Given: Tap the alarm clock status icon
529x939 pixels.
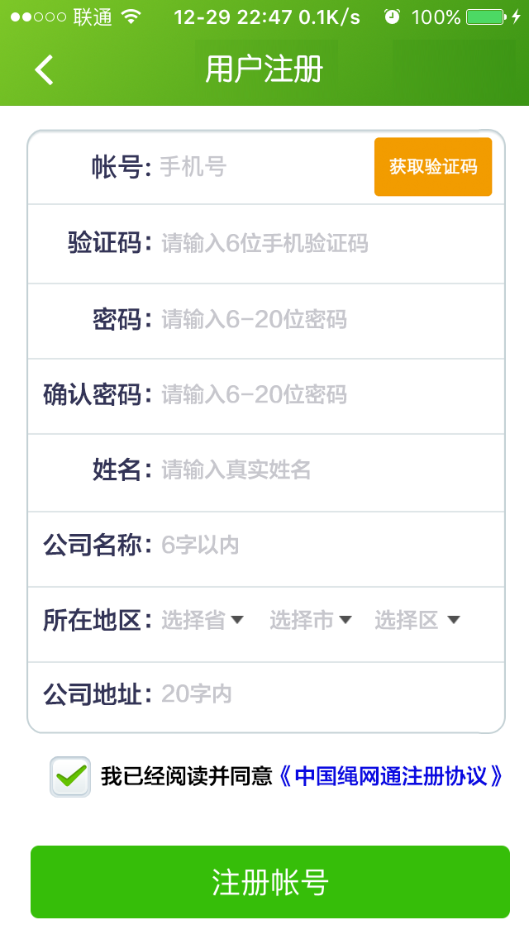Looking at the screenshot, I should tap(392, 17).
